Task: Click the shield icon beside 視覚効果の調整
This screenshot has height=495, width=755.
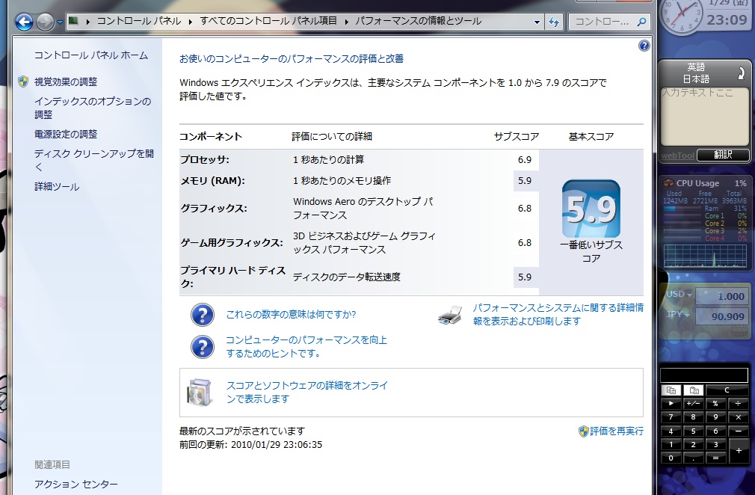Action: pos(23,82)
